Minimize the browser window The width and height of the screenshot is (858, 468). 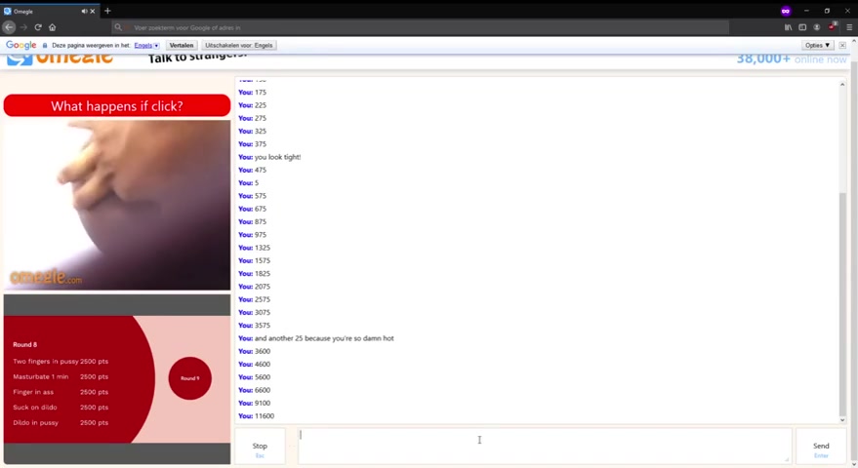(x=806, y=11)
